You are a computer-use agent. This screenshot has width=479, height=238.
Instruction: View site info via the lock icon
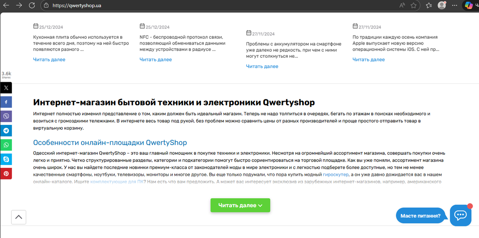pos(46,5)
